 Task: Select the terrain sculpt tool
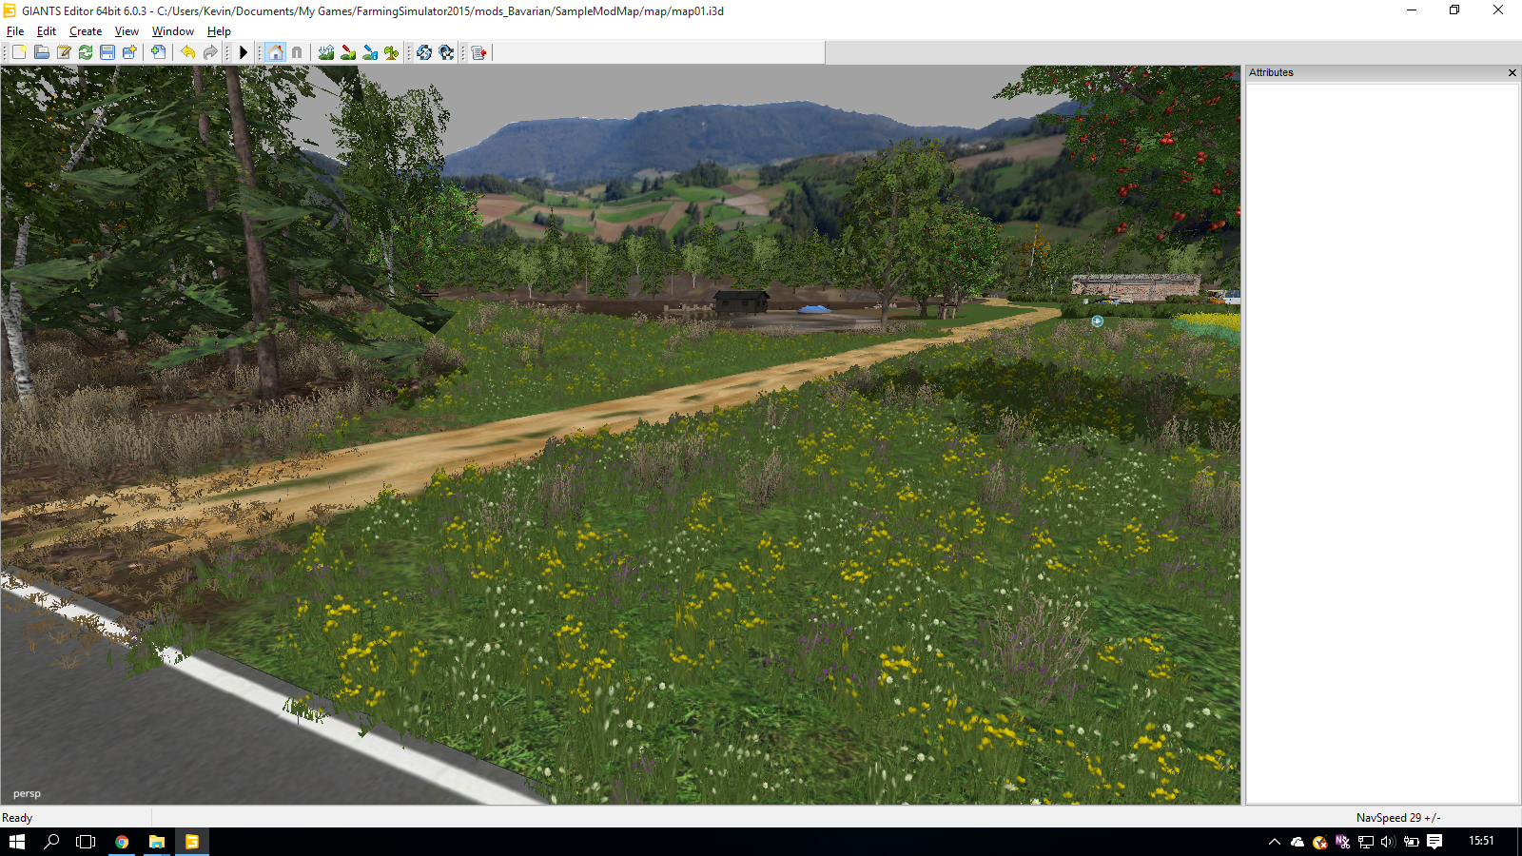coord(326,52)
